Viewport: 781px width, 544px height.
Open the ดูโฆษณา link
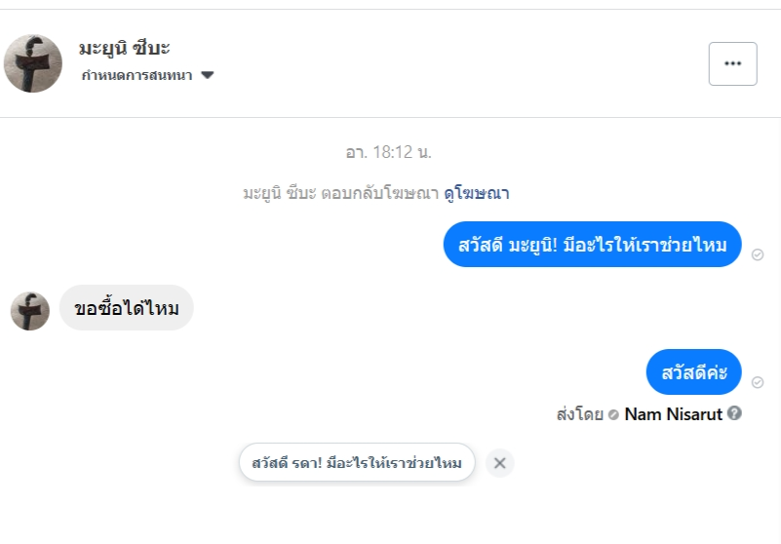477,193
